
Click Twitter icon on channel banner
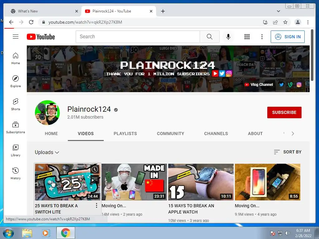(281, 85)
